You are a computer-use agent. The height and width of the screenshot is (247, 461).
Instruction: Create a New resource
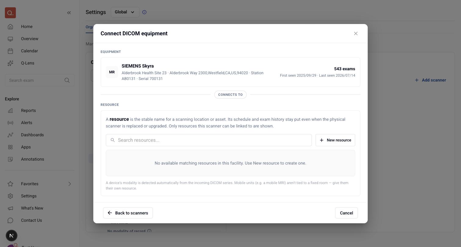pos(335,140)
